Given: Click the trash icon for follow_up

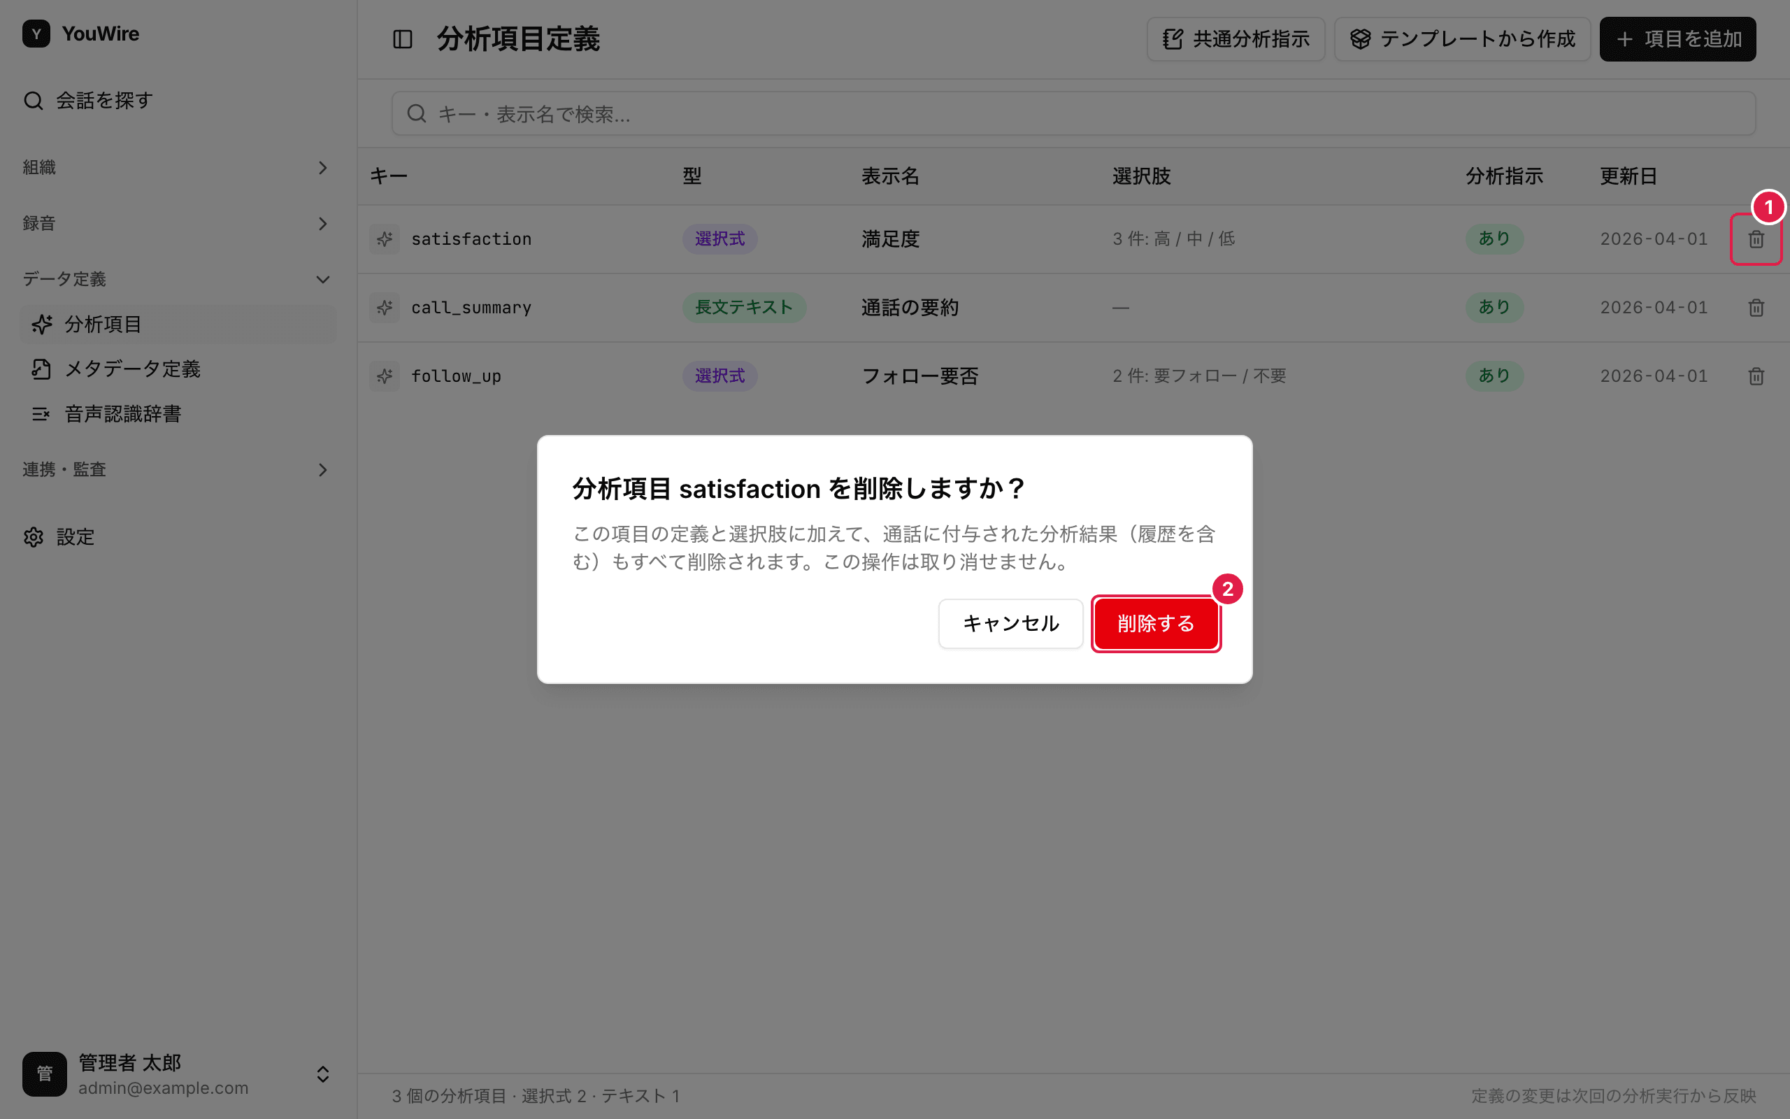Looking at the screenshot, I should click(1756, 376).
